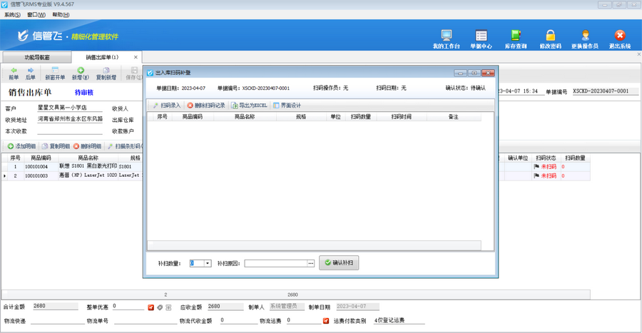
Task: Click the 更换操作员 icon
Action: pos(585,39)
